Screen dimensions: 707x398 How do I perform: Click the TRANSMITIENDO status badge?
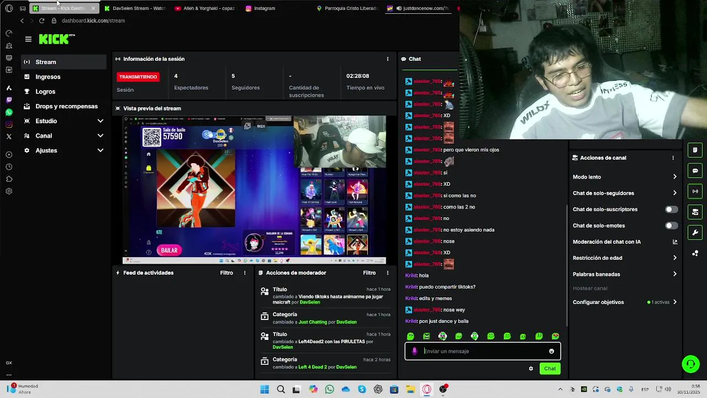[x=138, y=77]
